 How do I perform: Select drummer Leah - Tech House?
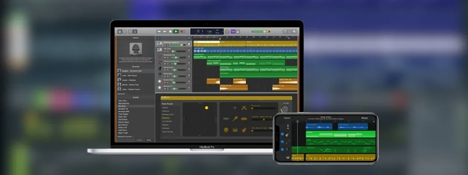[x=136, y=76]
